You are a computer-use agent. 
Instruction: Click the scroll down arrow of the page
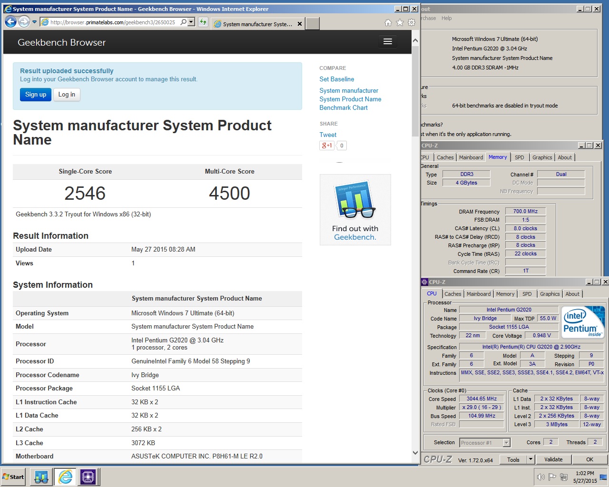[415, 453]
